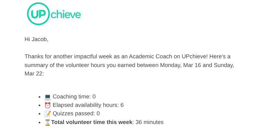This screenshot has width=272, height=136.
Task: Click "Elapsed availability hours: 6" text
Action: tap(88, 105)
